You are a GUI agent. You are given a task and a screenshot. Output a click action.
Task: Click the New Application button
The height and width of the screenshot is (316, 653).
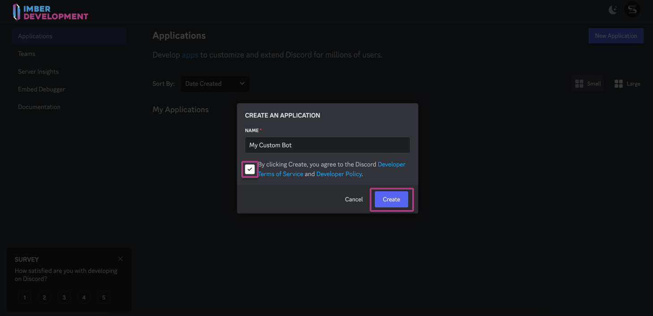615,36
